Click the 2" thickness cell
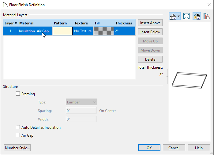The width and height of the screenshot is (214, 155). [125, 31]
